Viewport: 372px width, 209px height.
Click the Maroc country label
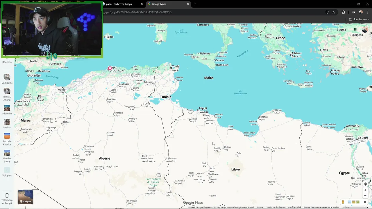click(x=26, y=120)
